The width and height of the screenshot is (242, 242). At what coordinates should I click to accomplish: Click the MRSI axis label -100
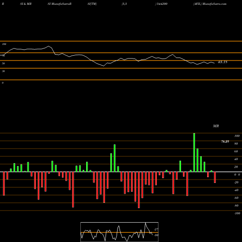tap(237, 213)
